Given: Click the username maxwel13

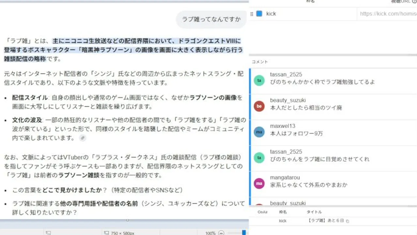Looking at the screenshot, I should click(x=283, y=126).
